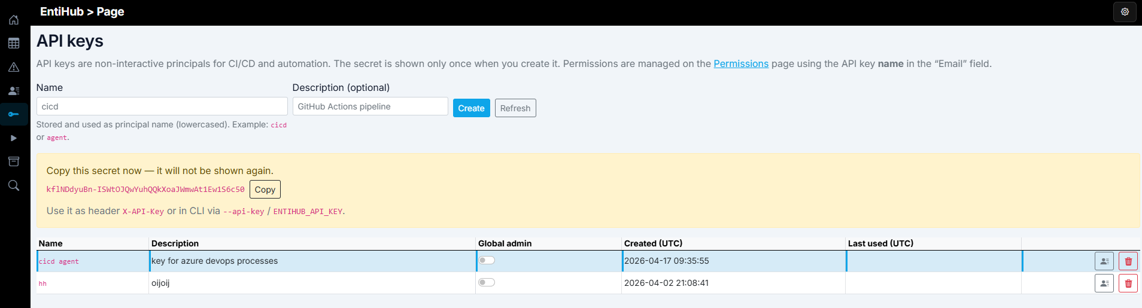
Task: Open the users list sidebar icon
Action: [14, 91]
